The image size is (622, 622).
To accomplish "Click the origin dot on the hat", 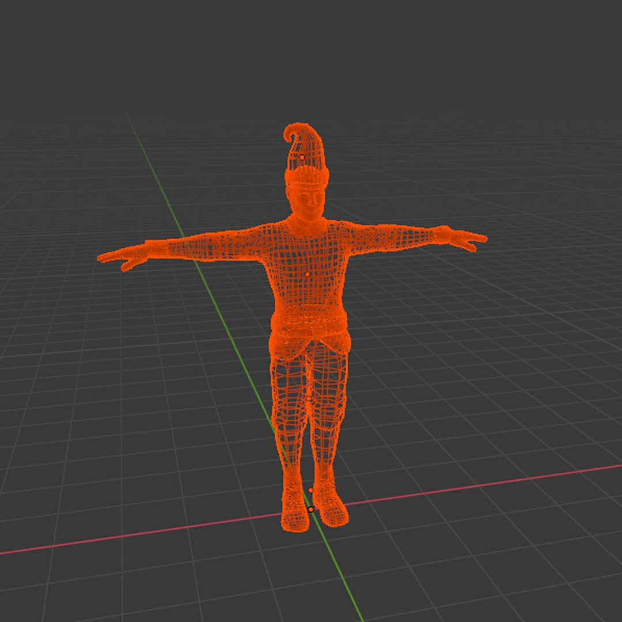I will click(302, 157).
